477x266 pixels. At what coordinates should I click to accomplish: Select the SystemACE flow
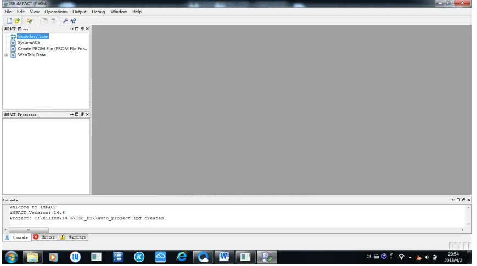tap(29, 43)
